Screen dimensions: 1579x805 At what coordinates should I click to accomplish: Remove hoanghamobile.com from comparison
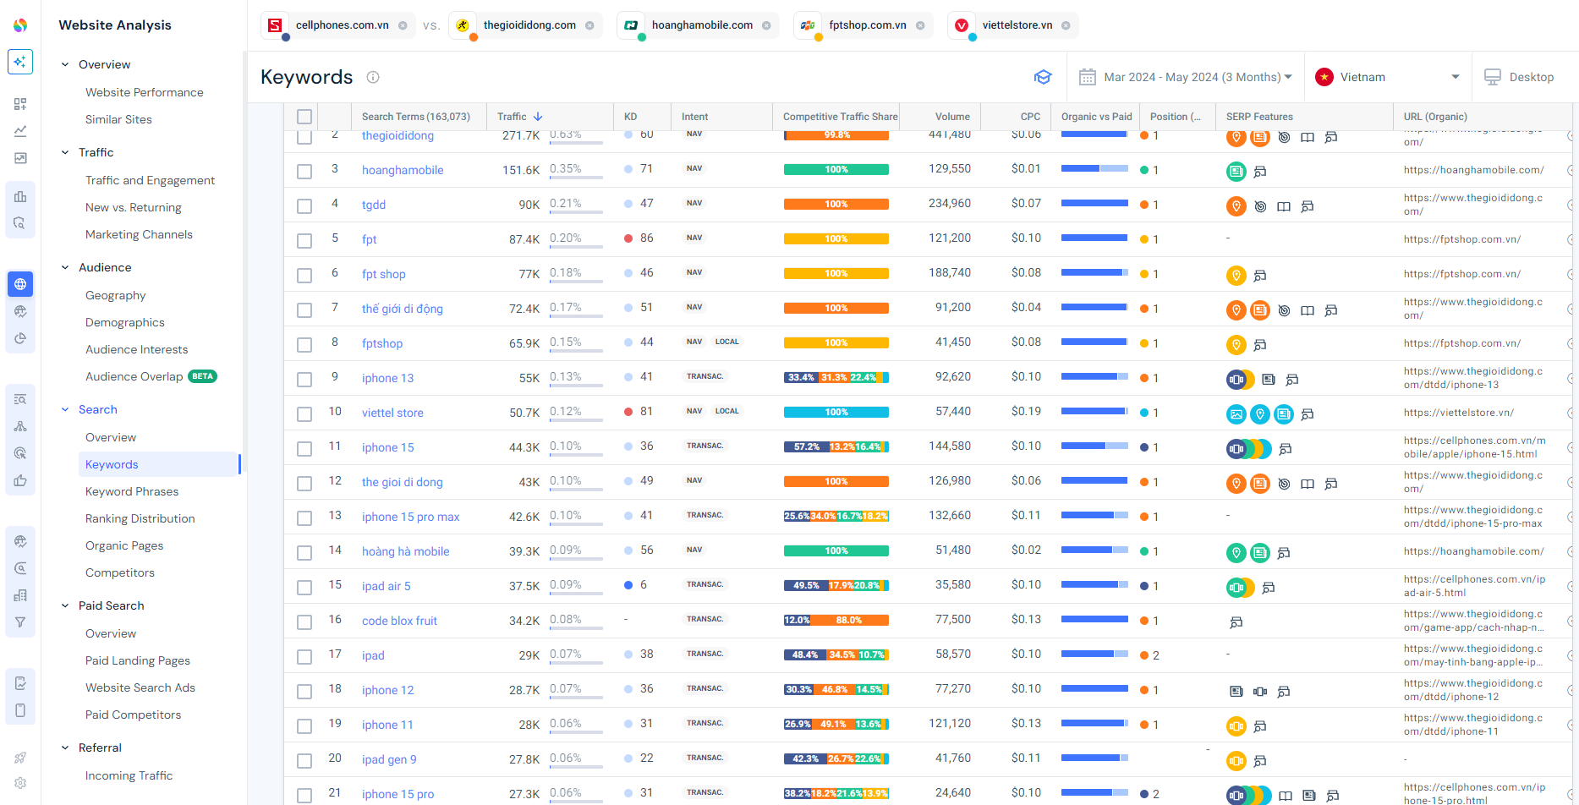click(x=766, y=25)
